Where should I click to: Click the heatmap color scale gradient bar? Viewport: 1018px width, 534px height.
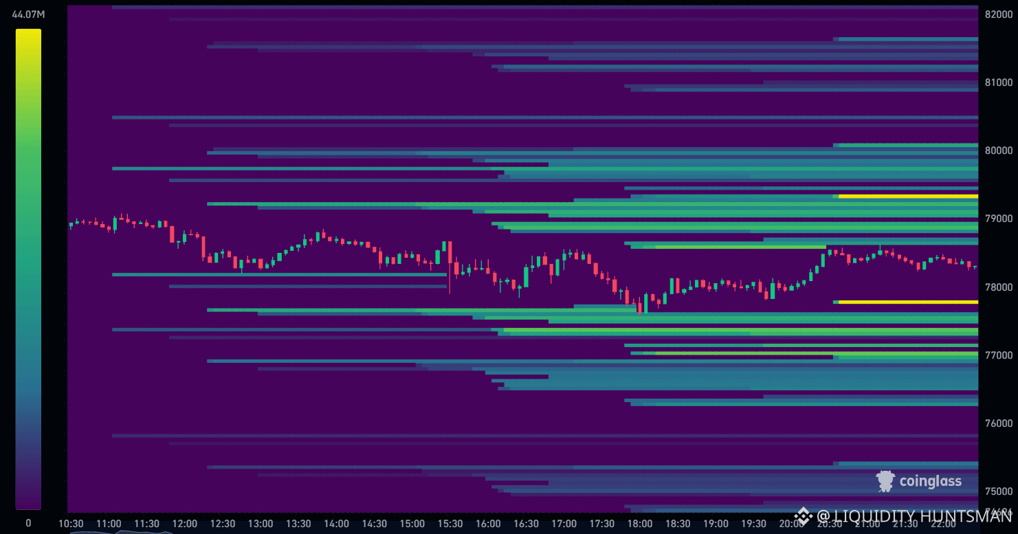pyautogui.click(x=28, y=269)
